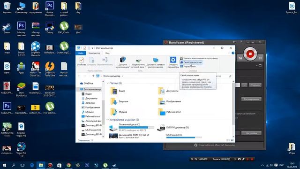Pause the Bandicam recording
300x169 pixels.
pyautogui.click(x=260, y=58)
